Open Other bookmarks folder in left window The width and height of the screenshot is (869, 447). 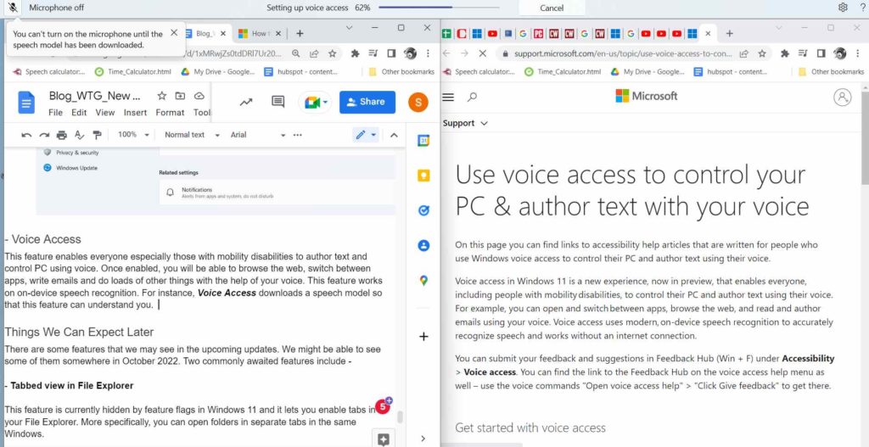point(401,71)
